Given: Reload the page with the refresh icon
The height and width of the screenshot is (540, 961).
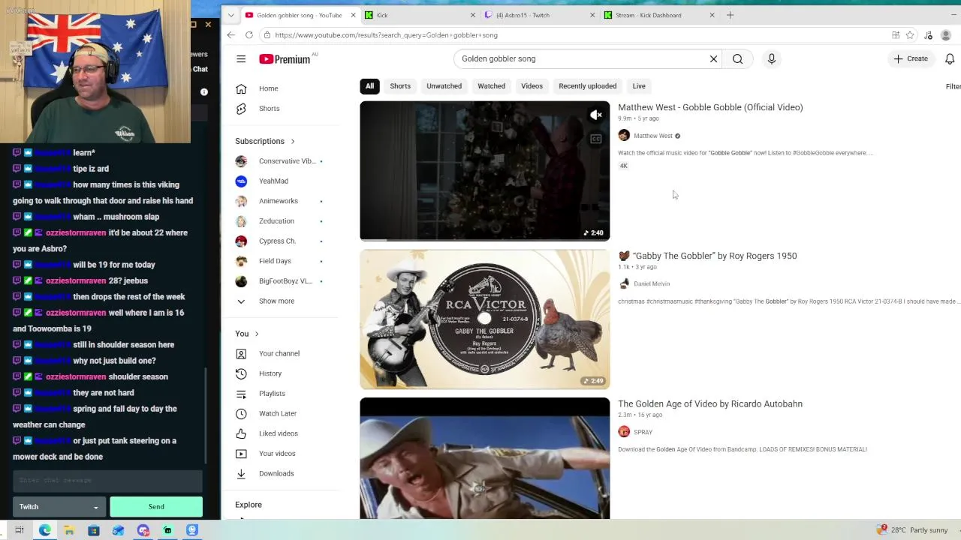Looking at the screenshot, I should pos(249,34).
